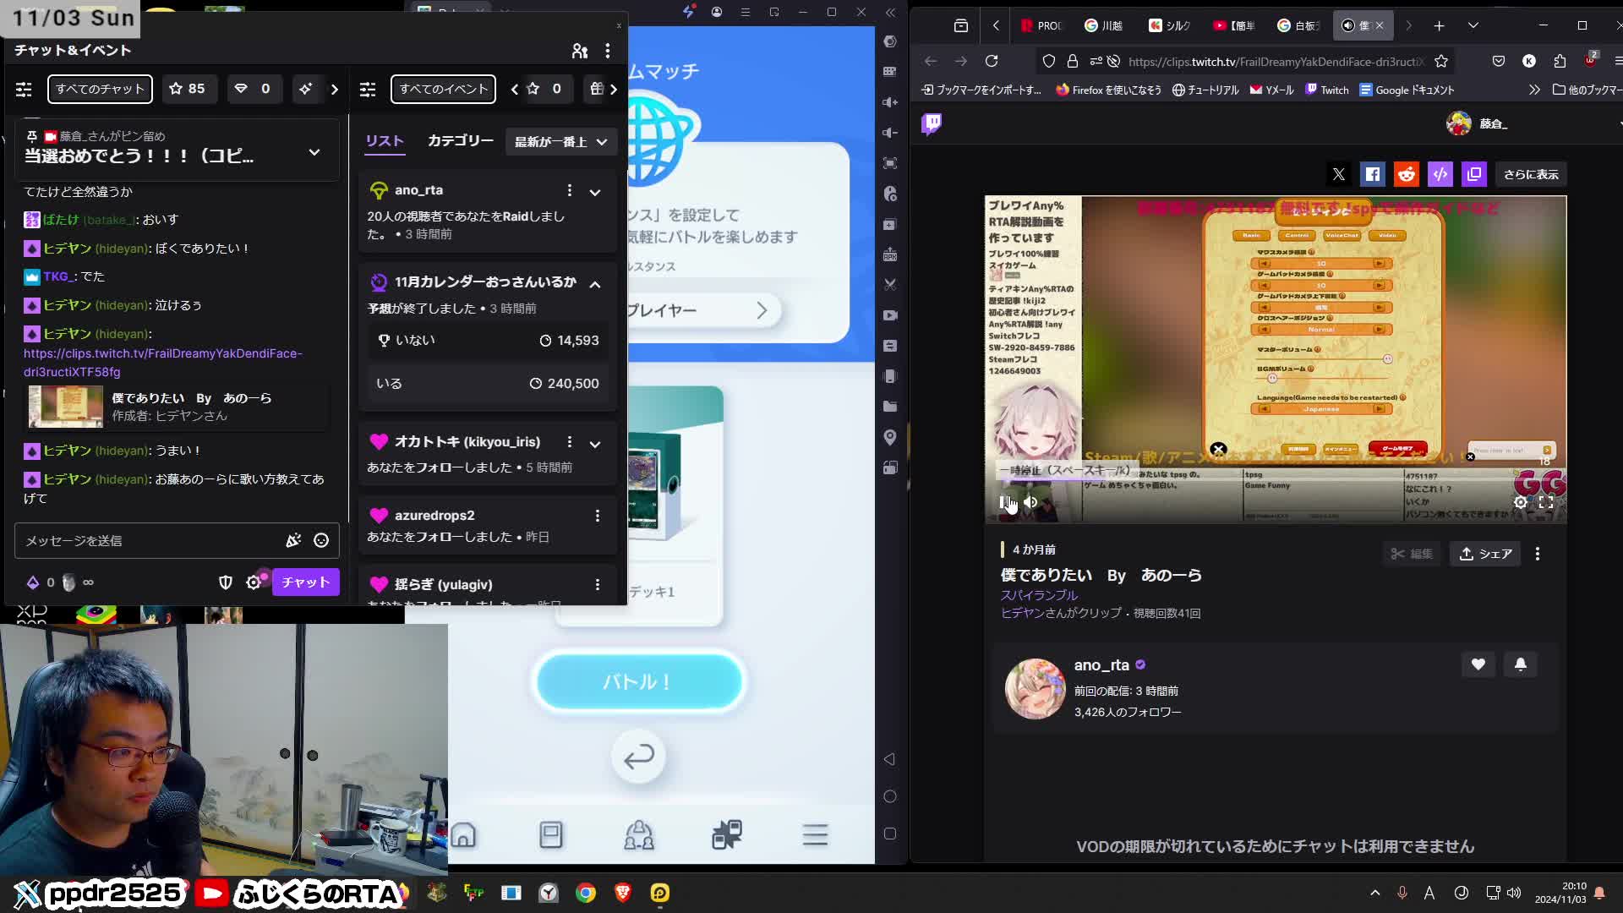Select the プレイヤー row arrow in game
Image resolution: width=1623 pixels, height=913 pixels.
pos(762,311)
